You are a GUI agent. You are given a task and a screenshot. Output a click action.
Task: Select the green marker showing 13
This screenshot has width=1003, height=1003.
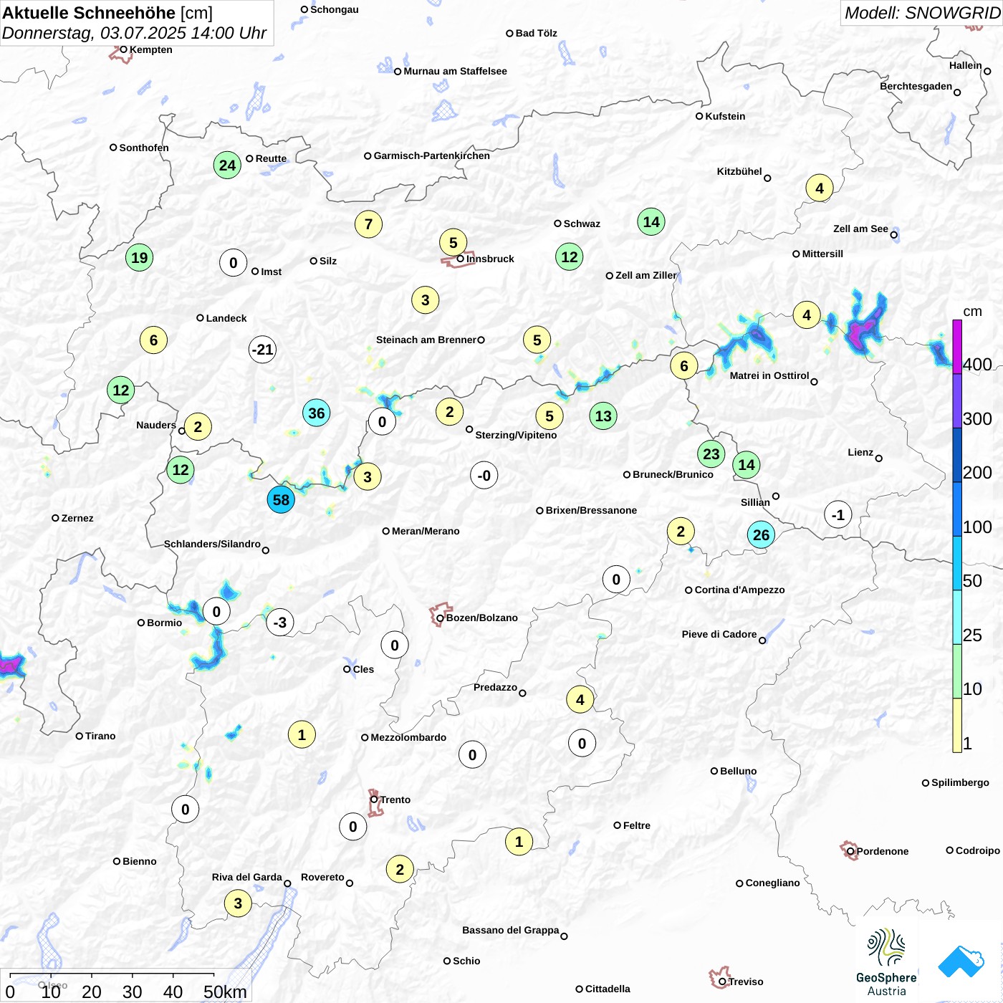pos(603,416)
